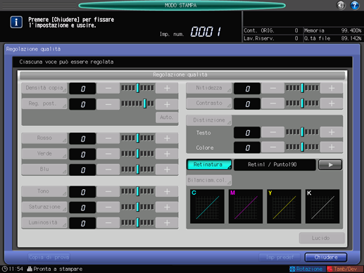Click the Densità copia value display
Image resolution: width=364 pixels, height=273 pixels.
coord(82,89)
